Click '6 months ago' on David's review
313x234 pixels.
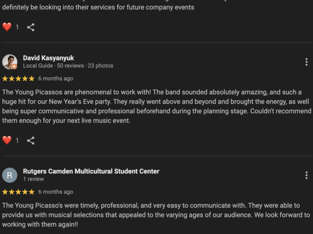[x=56, y=79]
